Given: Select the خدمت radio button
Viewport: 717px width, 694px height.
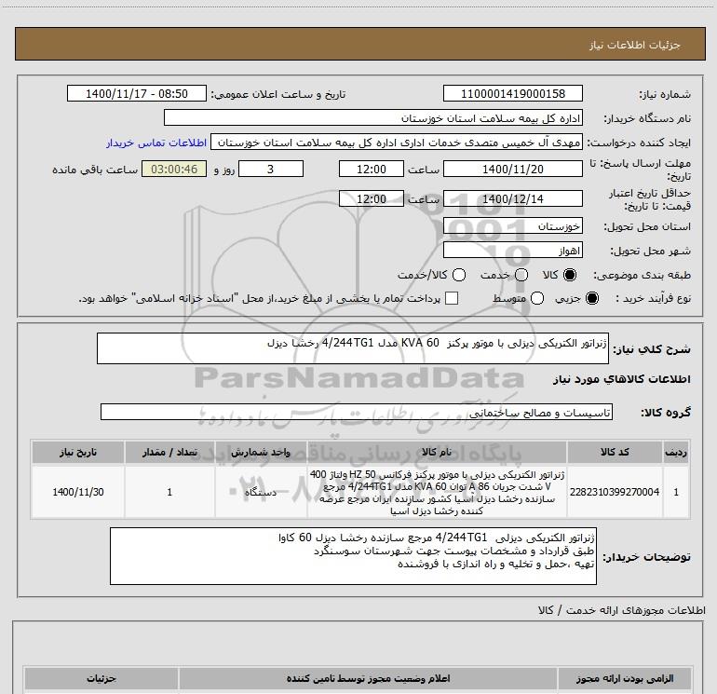Looking at the screenshot, I should pos(521,275).
